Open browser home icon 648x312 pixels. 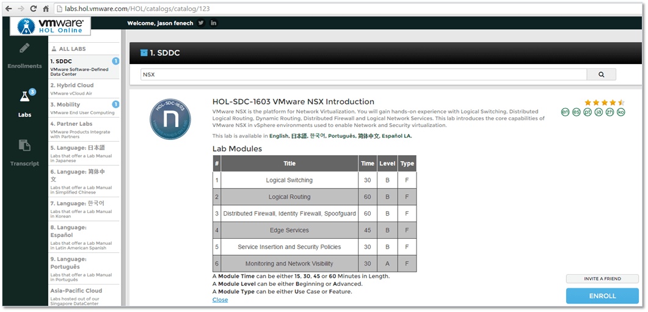point(46,9)
